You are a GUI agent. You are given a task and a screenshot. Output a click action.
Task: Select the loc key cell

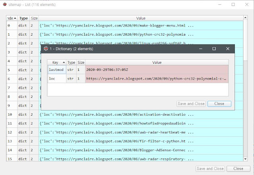57,78
